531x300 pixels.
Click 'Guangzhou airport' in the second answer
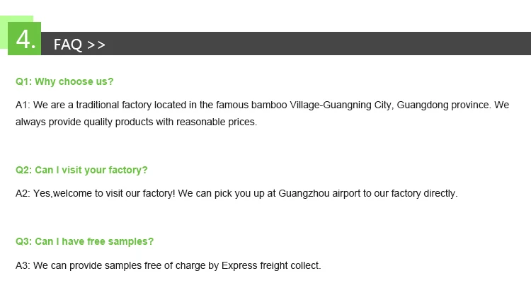(319, 193)
